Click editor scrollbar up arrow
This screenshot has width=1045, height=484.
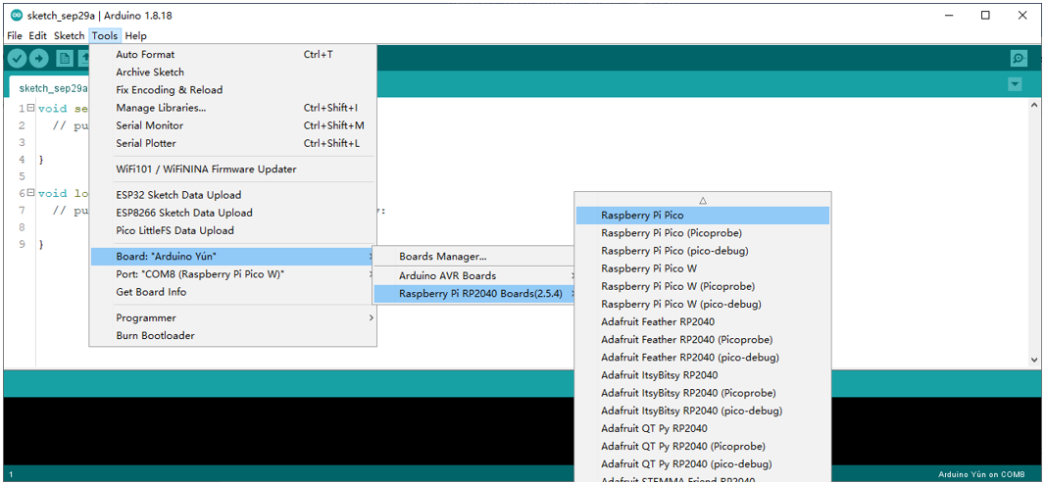1033,105
